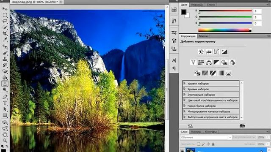This screenshot has height=152, width=271.
Task: Select the Paint Bucket tool
Action: click(x=5, y=77)
